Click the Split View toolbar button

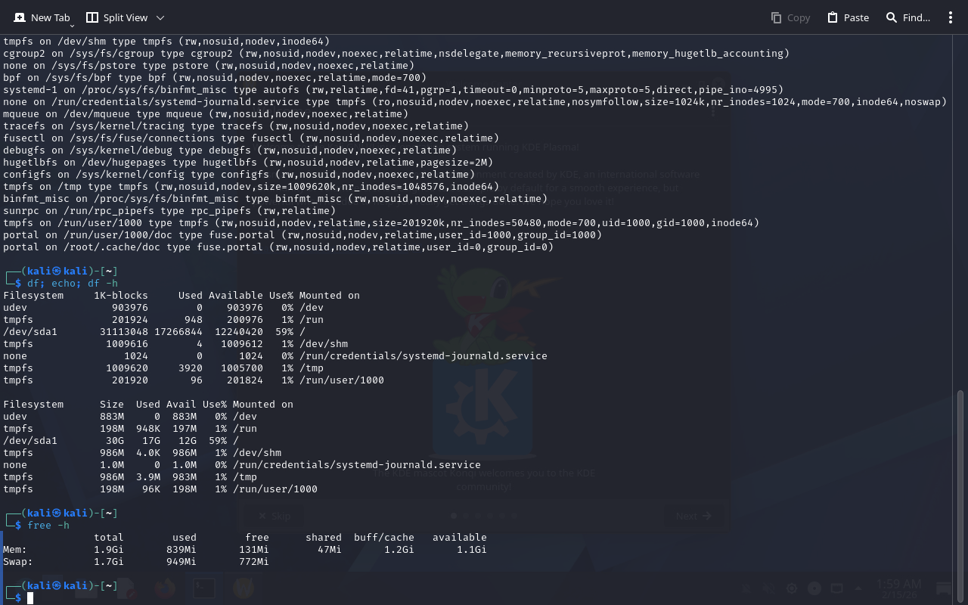(x=116, y=17)
